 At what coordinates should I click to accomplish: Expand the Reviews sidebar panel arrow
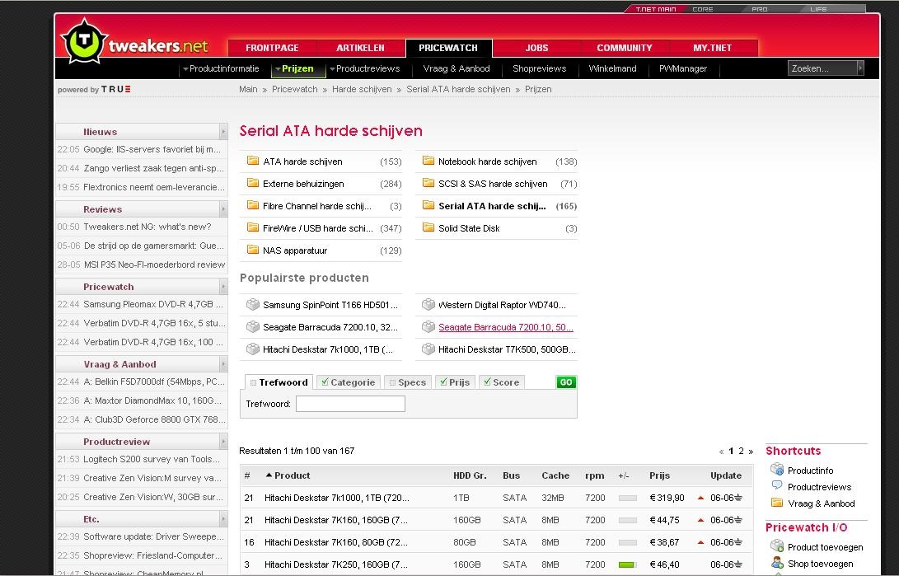223,208
